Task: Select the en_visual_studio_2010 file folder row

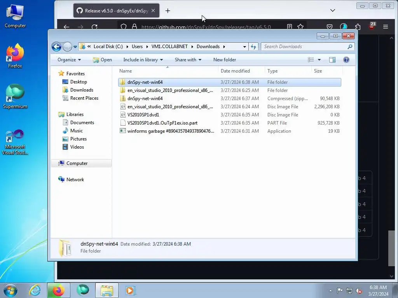Action: click(229, 90)
